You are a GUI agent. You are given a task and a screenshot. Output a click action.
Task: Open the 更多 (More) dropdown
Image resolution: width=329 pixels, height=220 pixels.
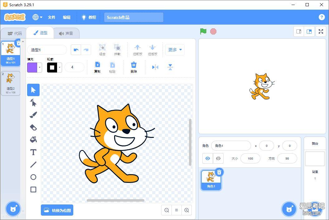click(x=175, y=50)
